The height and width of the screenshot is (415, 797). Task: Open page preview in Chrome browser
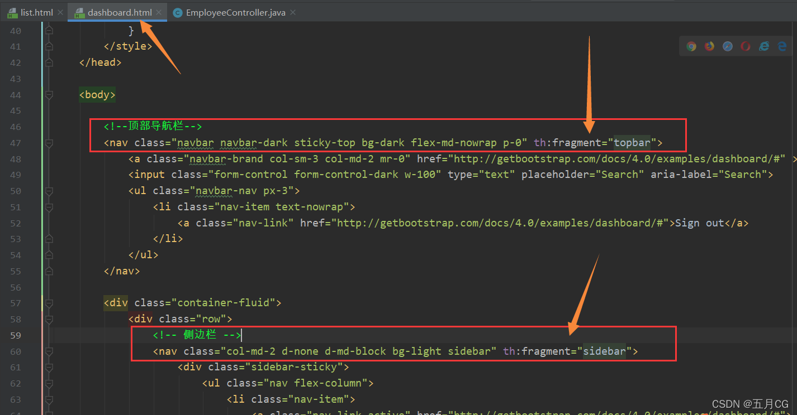click(x=691, y=46)
